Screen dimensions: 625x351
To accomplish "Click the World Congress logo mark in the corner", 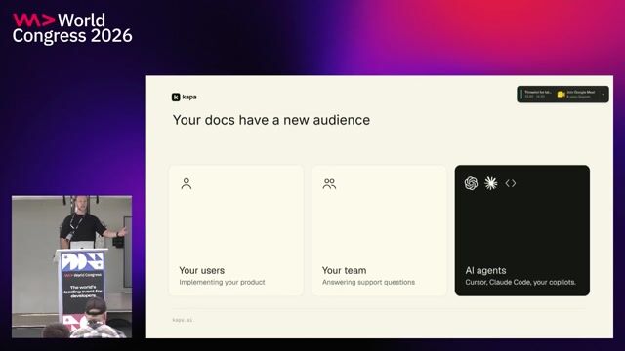I will (33, 19).
